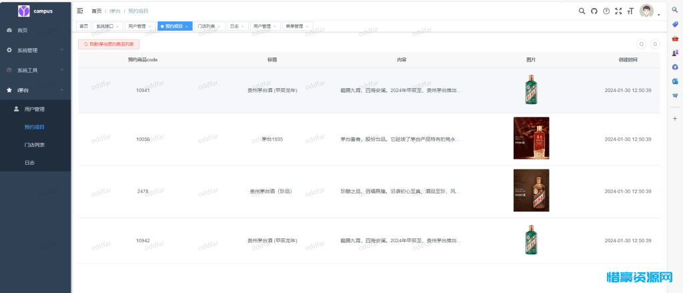Click the i茅台 breadcrumb
This screenshot has height=293, width=683.
tap(115, 11)
